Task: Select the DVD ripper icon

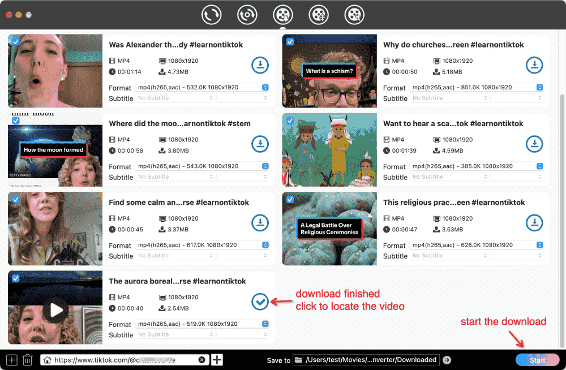Action: [247, 14]
